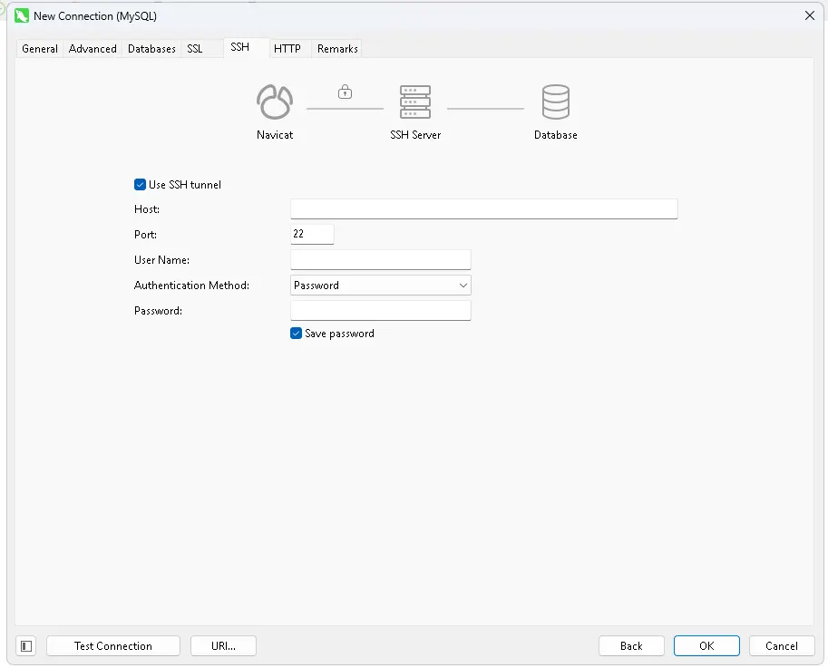828x668 pixels.
Task: Click the Database cylinder icon
Action: (x=556, y=102)
